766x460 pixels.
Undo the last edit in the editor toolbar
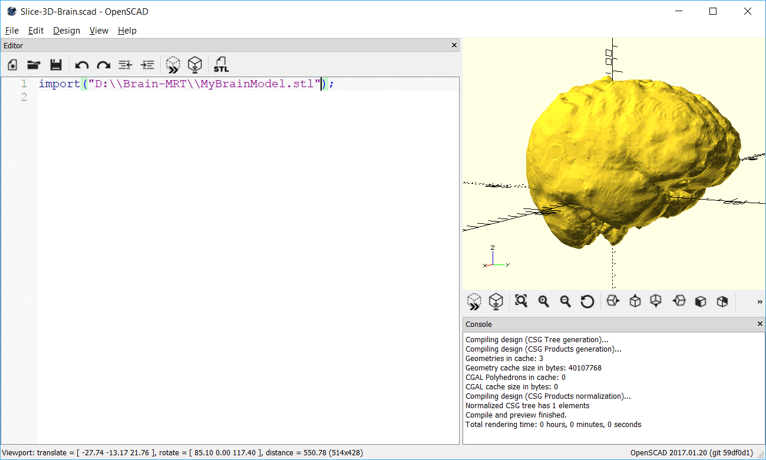pos(82,65)
